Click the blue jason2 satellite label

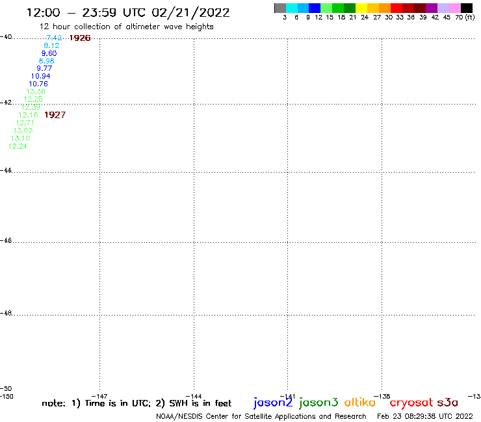tap(273, 403)
